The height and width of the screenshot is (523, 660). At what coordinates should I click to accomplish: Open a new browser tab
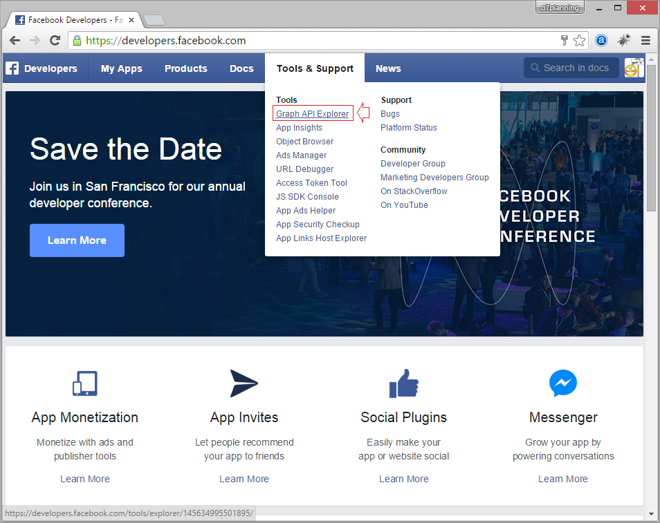(x=154, y=20)
